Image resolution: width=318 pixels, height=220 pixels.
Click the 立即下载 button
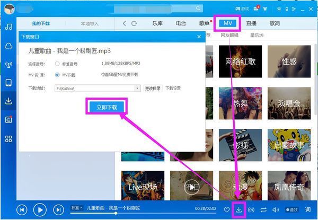pyautogui.click(x=107, y=107)
